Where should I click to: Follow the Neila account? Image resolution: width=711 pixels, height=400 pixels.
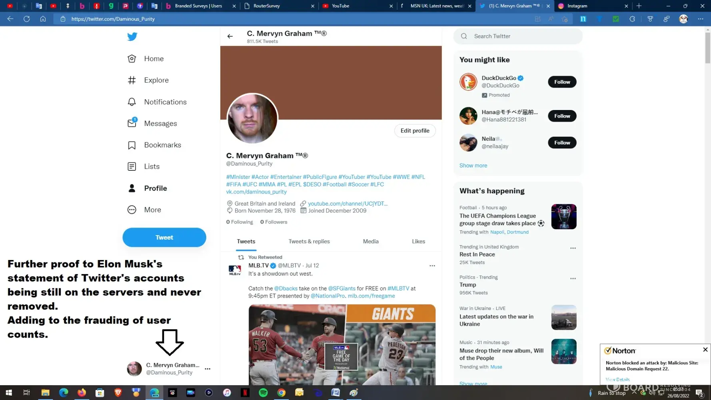(562, 143)
